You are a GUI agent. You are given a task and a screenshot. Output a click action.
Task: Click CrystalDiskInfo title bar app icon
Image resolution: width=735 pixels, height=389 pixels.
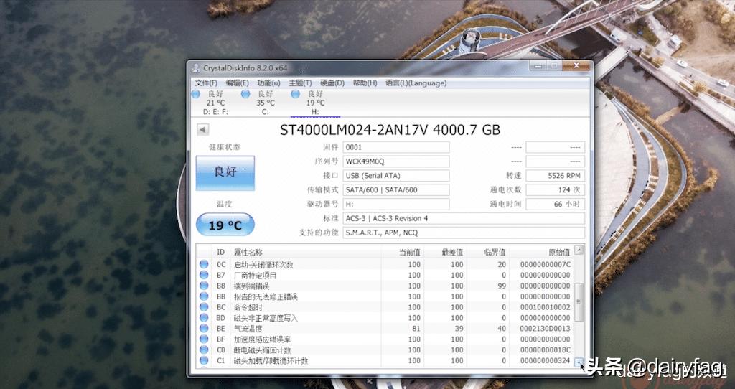click(x=197, y=68)
